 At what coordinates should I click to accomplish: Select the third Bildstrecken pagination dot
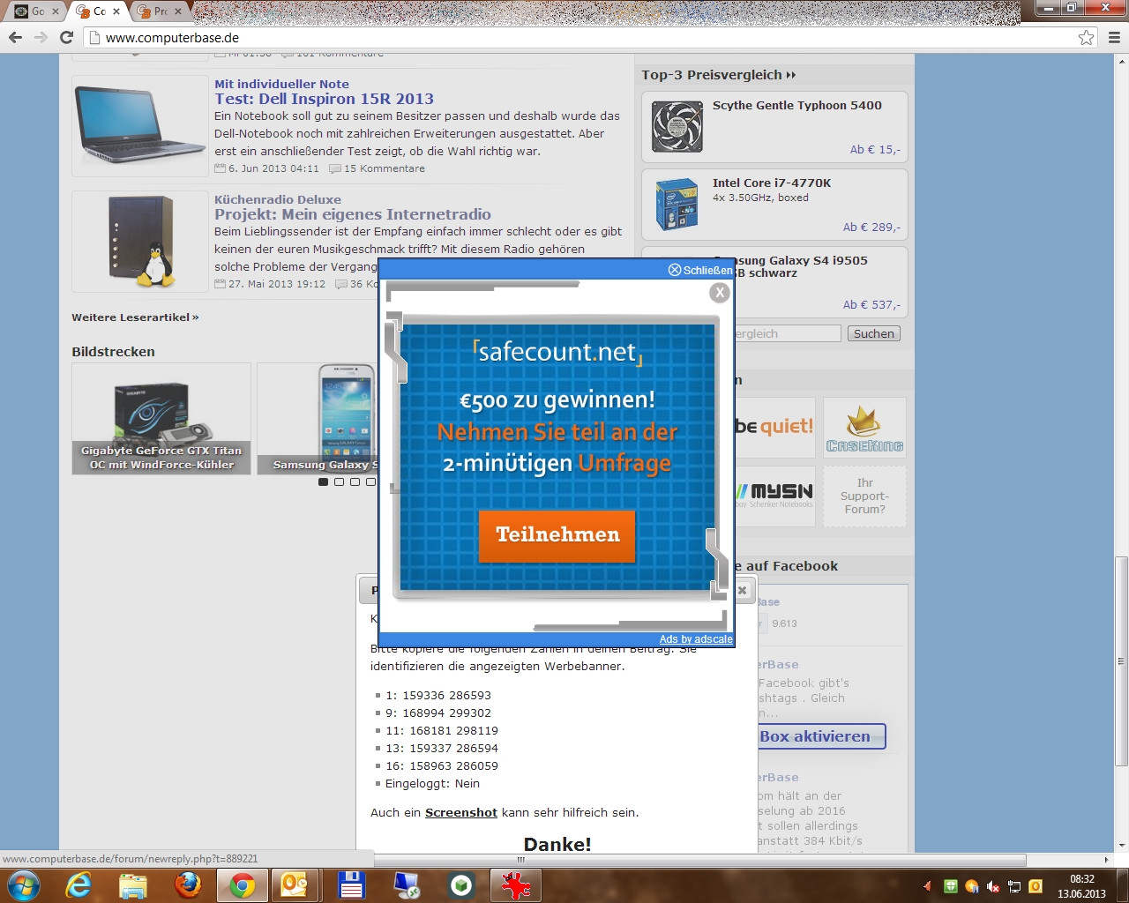(x=355, y=481)
